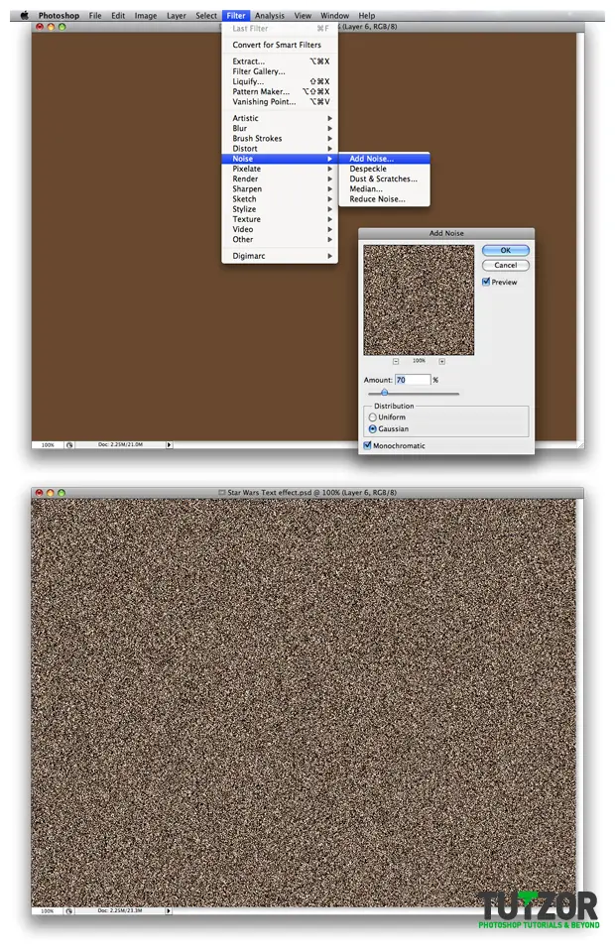Choose Dust & Scratches... filter
The image size is (615, 952).
click(x=384, y=178)
